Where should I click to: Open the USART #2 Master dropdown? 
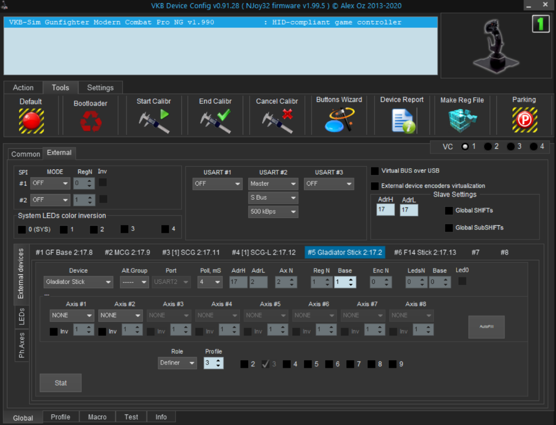pos(273,184)
